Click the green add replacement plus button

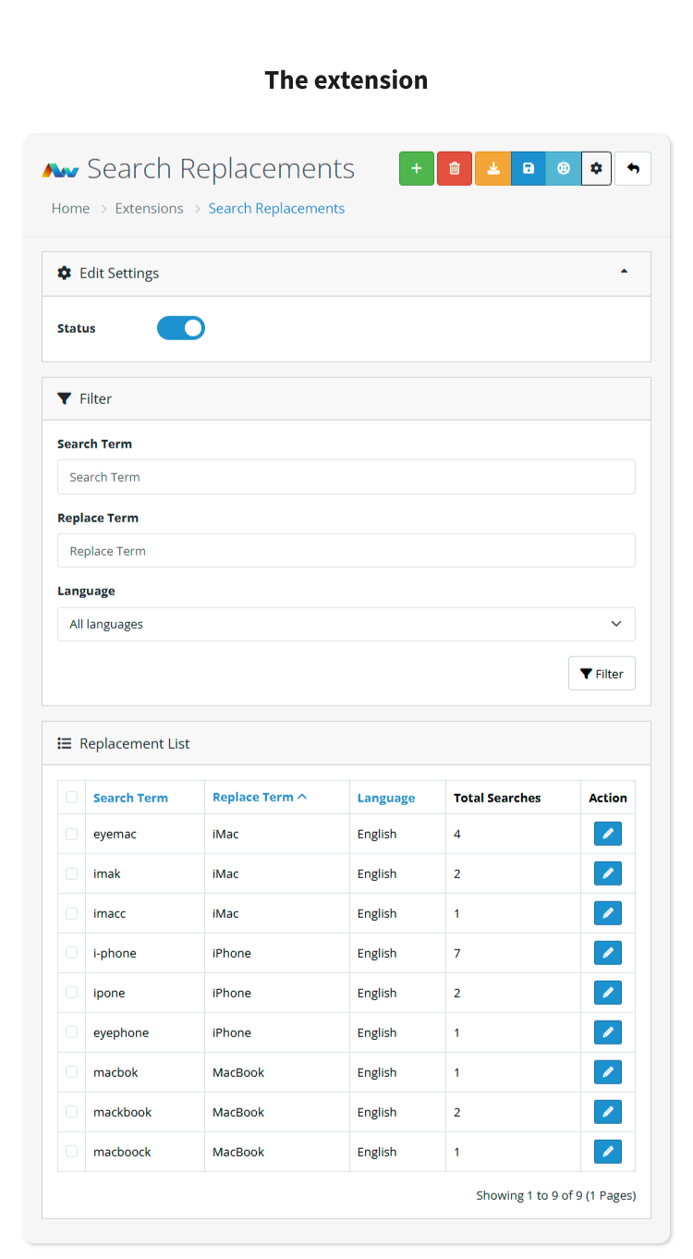tap(417, 168)
